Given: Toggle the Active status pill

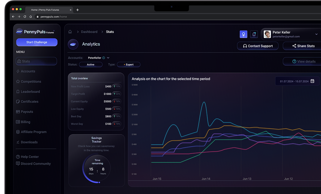Looking at the screenshot, I should tap(91, 64).
